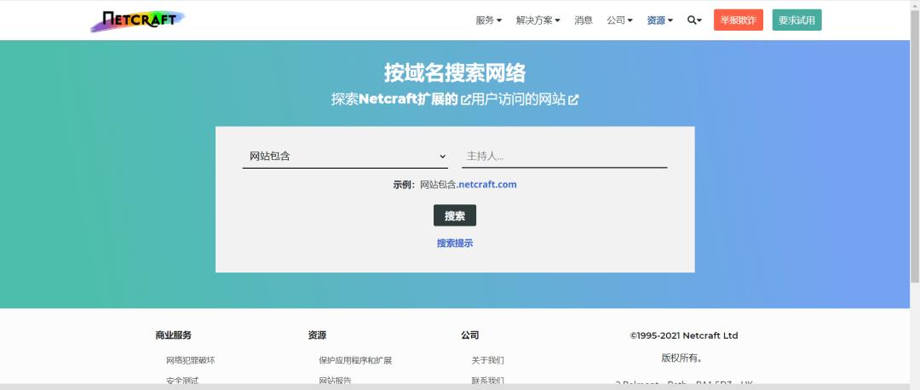The height and width of the screenshot is (390, 920).
Task: Expand the 服务 menu
Action: pos(489,20)
